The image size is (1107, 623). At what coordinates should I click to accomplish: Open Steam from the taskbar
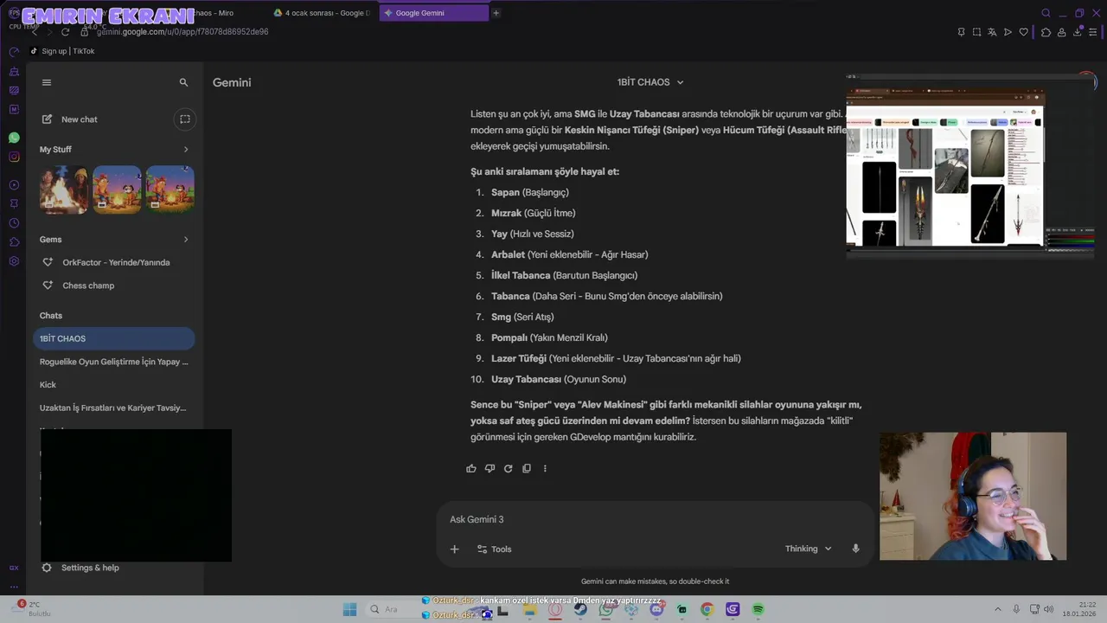point(580,609)
